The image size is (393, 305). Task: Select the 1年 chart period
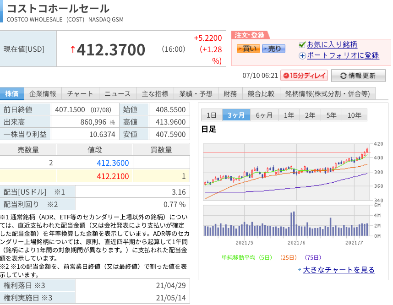tap(289, 115)
